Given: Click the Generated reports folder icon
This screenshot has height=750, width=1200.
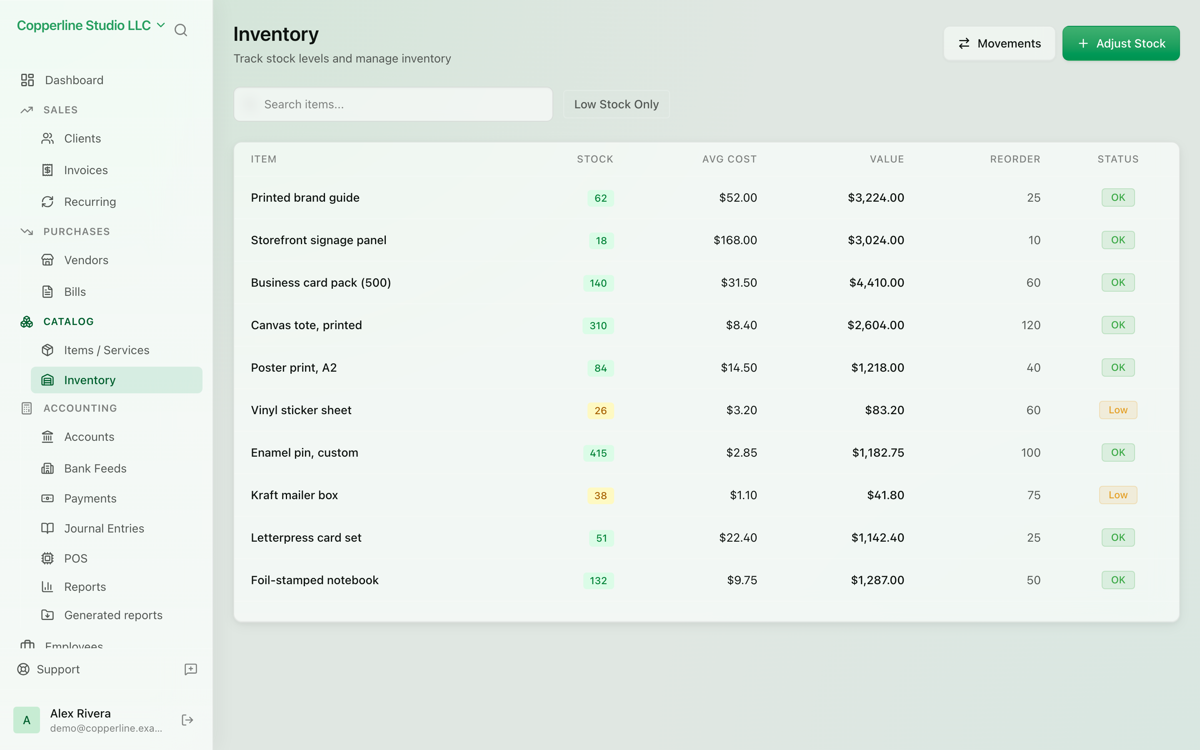Looking at the screenshot, I should pos(47,615).
